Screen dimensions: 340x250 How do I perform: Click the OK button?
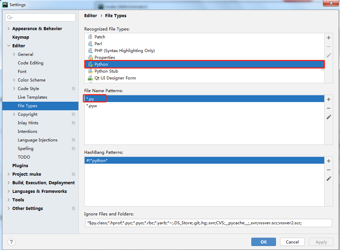coord(263,242)
